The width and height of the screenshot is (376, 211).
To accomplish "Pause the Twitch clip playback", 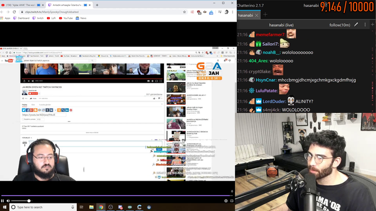I will pyautogui.click(x=2, y=200).
